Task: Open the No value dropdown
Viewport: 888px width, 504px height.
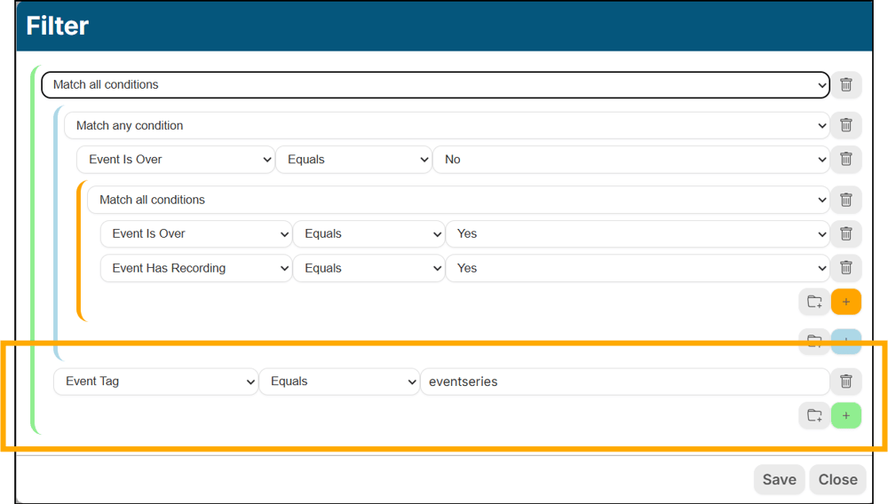Action: (630, 159)
